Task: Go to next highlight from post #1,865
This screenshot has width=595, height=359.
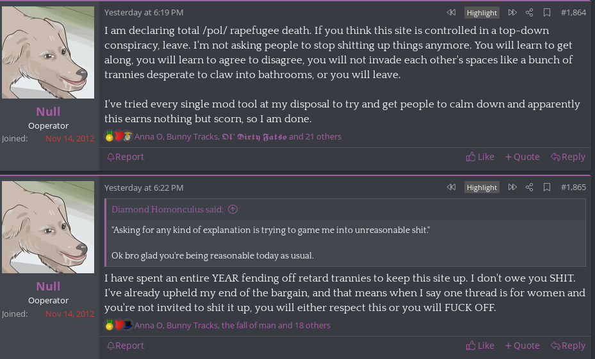Action: coord(512,187)
